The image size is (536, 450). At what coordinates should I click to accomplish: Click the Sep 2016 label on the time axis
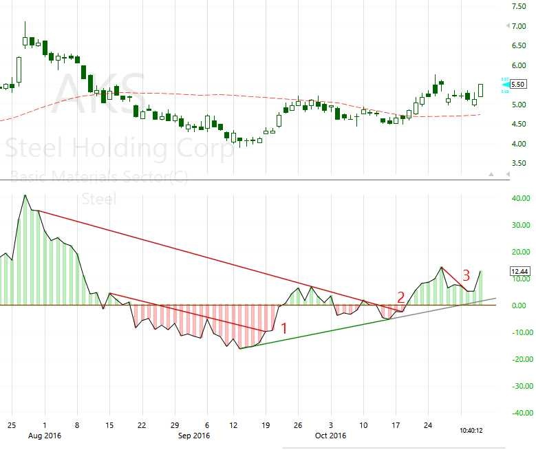(x=193, y=436)
